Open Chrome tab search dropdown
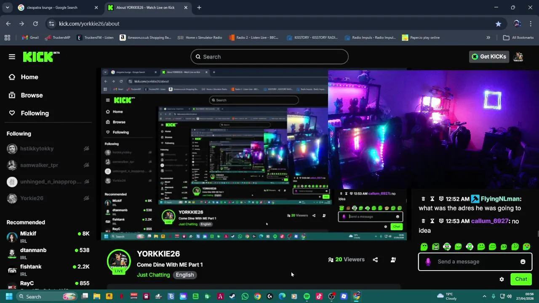 point(7,8)
